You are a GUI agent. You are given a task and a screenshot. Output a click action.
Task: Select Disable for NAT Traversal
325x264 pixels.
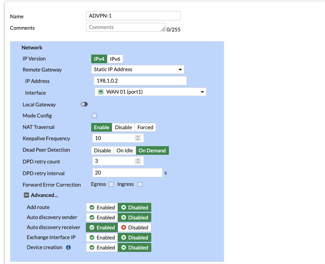(123, 128)
